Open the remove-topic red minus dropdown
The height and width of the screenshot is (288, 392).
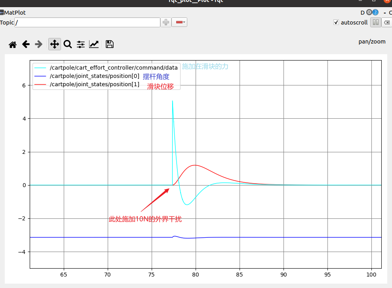point(179,22)
